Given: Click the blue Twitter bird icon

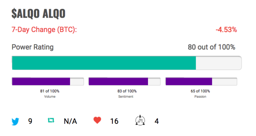Looking at the screenshot, I should tap(15, 121).
